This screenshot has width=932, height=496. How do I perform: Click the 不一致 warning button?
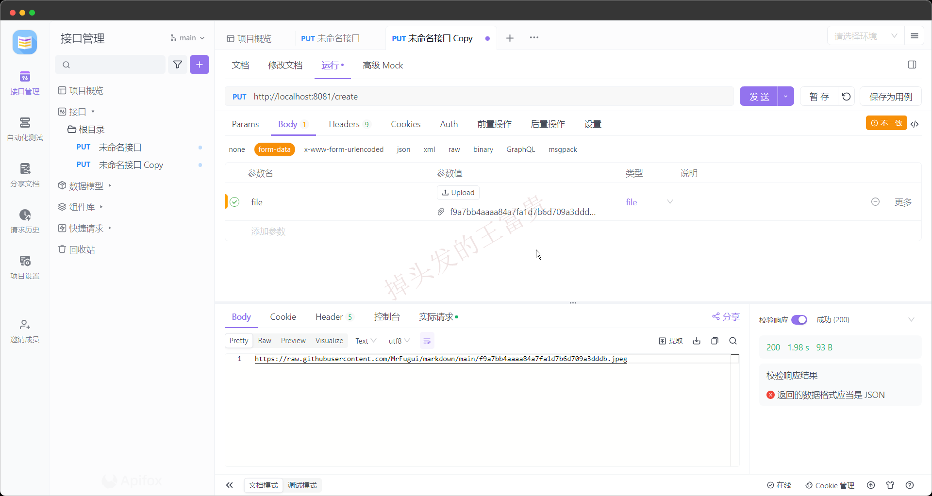click(886, 123)
